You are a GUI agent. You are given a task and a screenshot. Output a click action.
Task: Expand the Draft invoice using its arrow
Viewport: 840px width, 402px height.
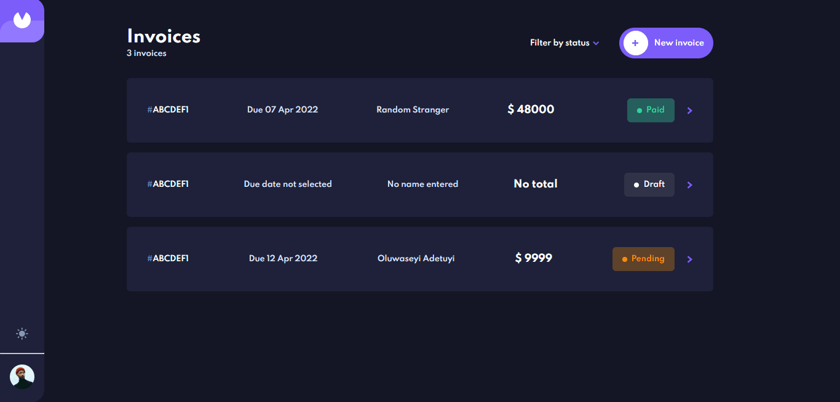[x=690, y=185]
